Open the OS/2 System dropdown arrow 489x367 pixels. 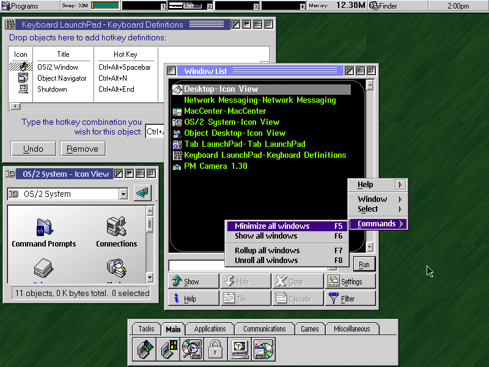pos(123,194)
